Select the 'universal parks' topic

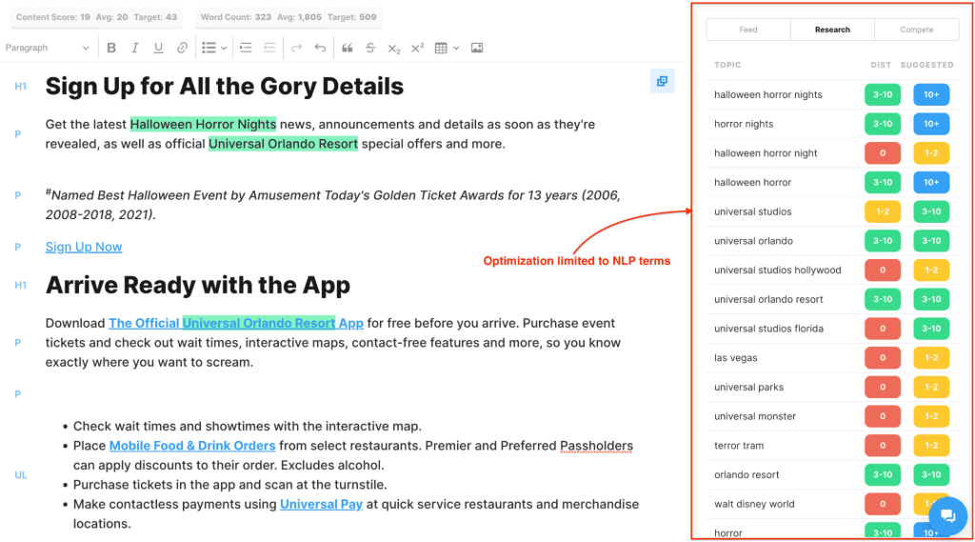[748, 387]
